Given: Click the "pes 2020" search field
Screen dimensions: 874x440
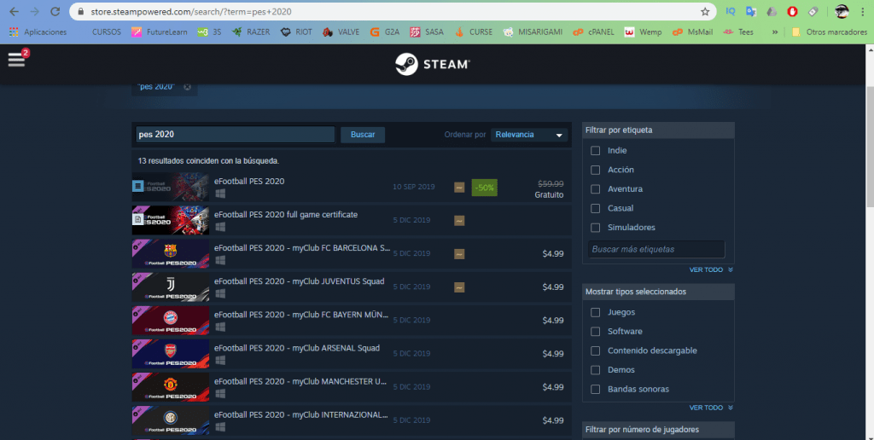Looking at the screenshot, I should [x=236, y=135].
